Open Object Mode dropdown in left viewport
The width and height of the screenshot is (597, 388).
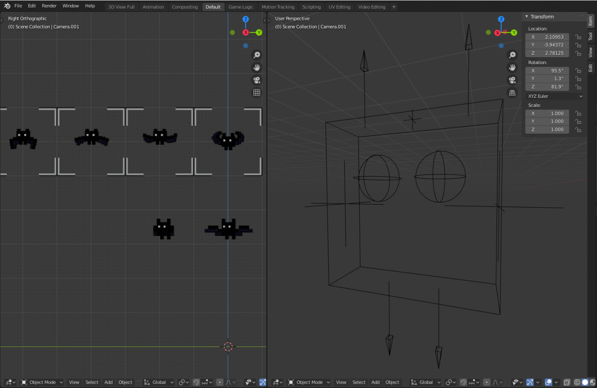[x=42, y=382]
